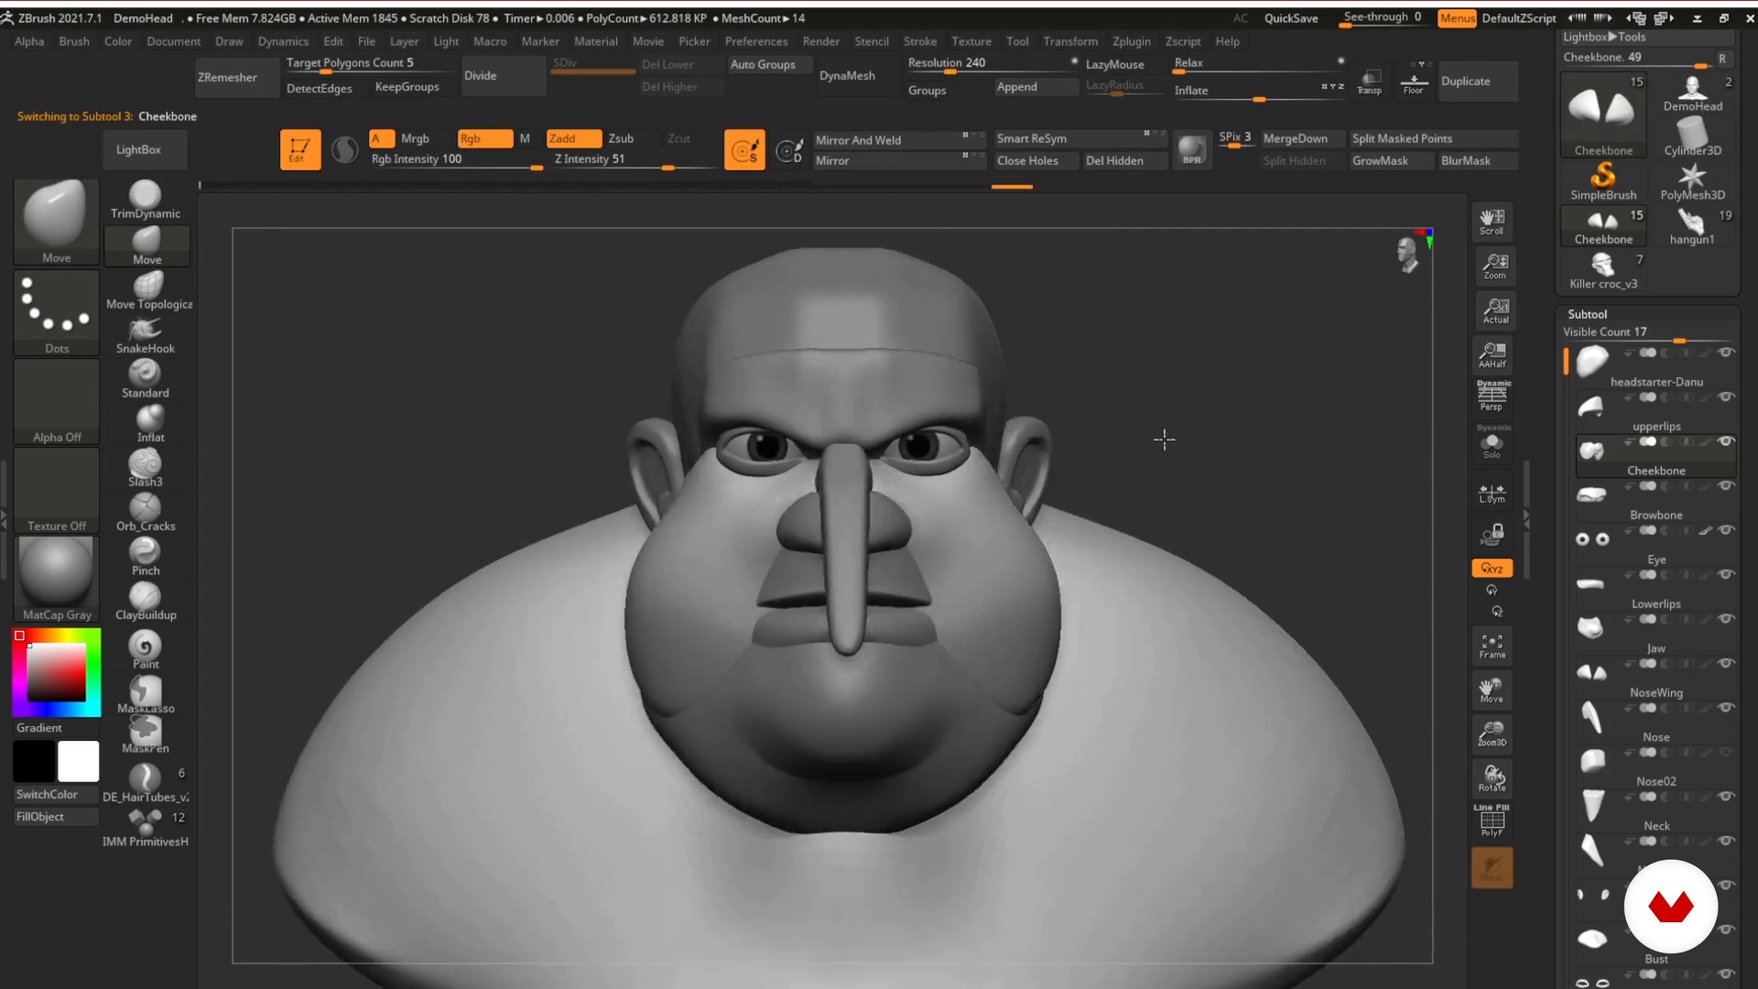
Task: Open the Brush menu
Action: coord(74,41)
